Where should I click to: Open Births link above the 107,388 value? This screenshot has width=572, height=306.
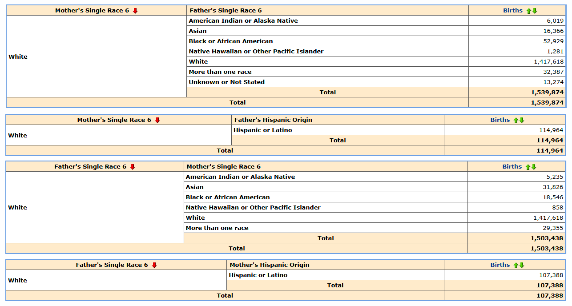tap(500, 265)
